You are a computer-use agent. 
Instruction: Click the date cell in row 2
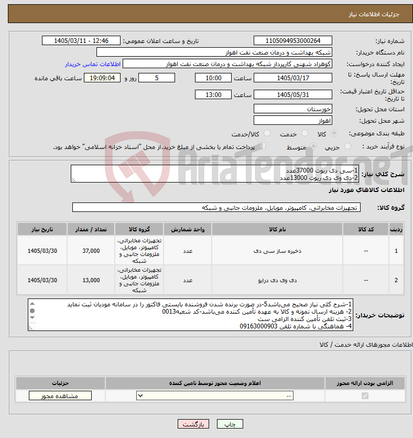click(42, 280)
